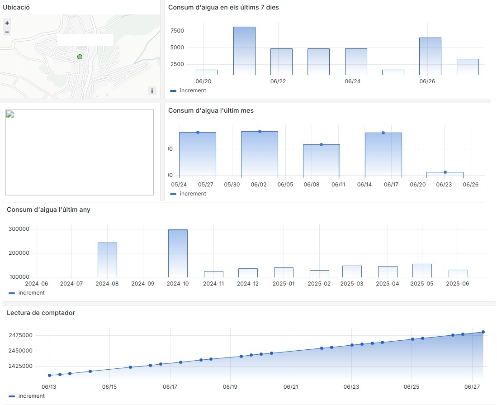The image size is (497, 405).
Task: Open 'Consum d'aigua en els últims 7 dies' panel menu
Action: click(x=223, y=7)
